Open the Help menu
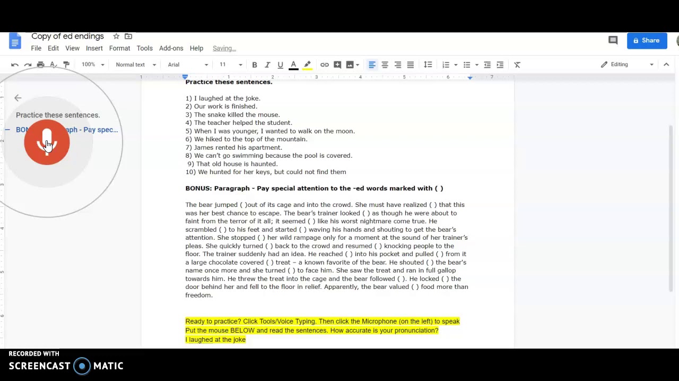The width and height of the screenshot is (679, 381). tap(196, 48)
